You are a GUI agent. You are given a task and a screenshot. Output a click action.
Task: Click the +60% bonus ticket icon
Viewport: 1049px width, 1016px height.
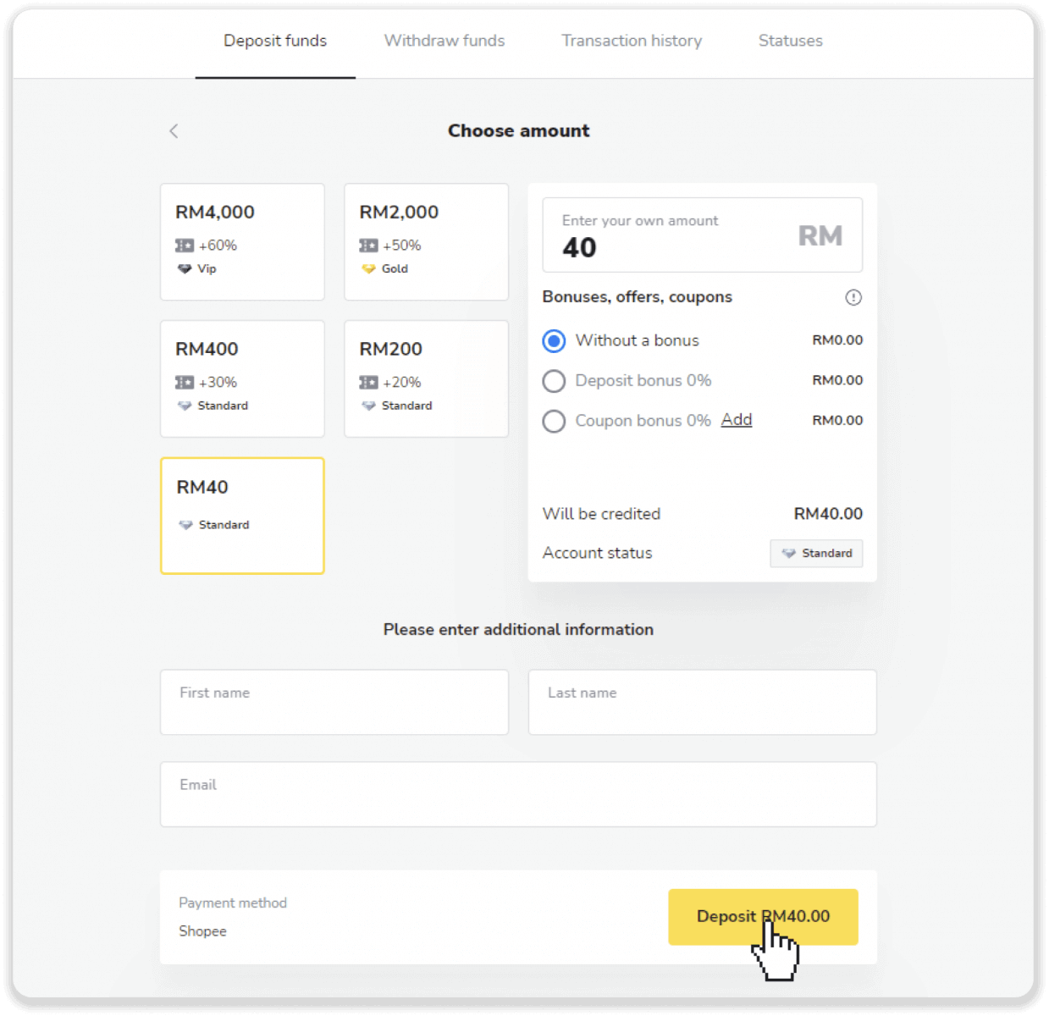click(185, 246)
